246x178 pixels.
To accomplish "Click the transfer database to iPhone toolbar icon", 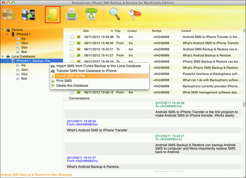I will [x=28, y=15].
